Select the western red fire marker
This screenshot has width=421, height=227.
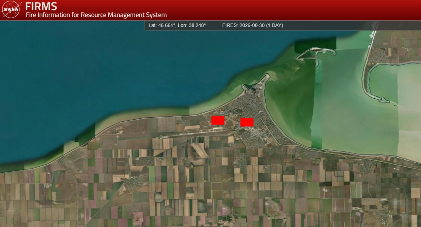point(218,120)
